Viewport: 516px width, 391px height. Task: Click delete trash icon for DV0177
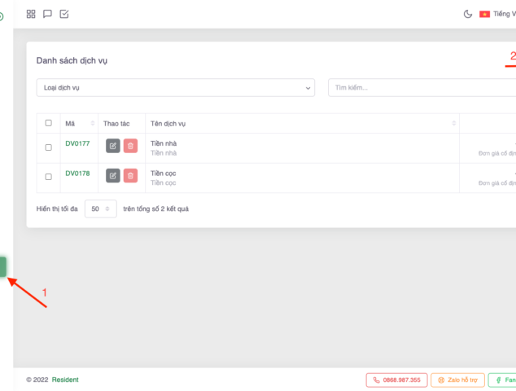click(130, 146)
